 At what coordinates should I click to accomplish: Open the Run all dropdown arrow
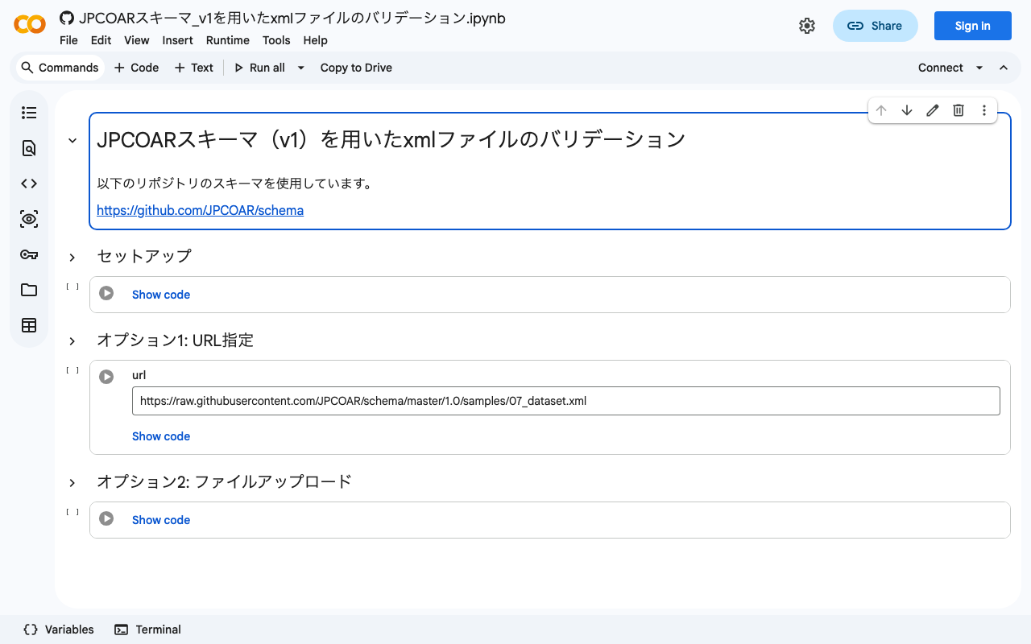(301, 68)
